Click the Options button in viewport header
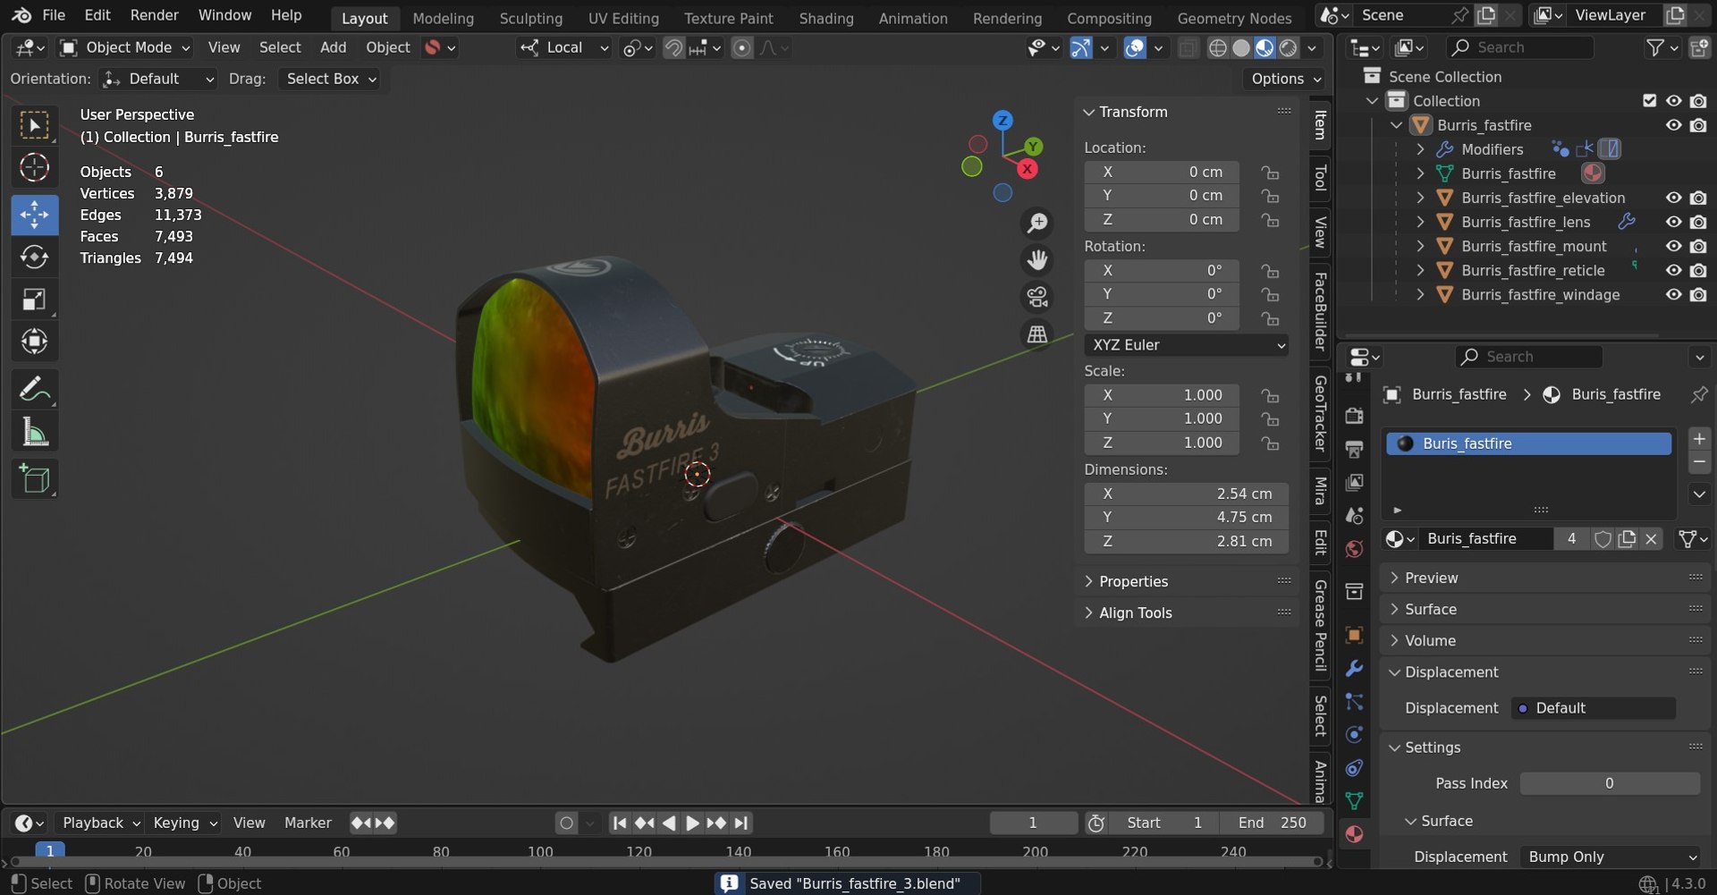Viewport: 1717px width, 895px height. point(1285,79)
